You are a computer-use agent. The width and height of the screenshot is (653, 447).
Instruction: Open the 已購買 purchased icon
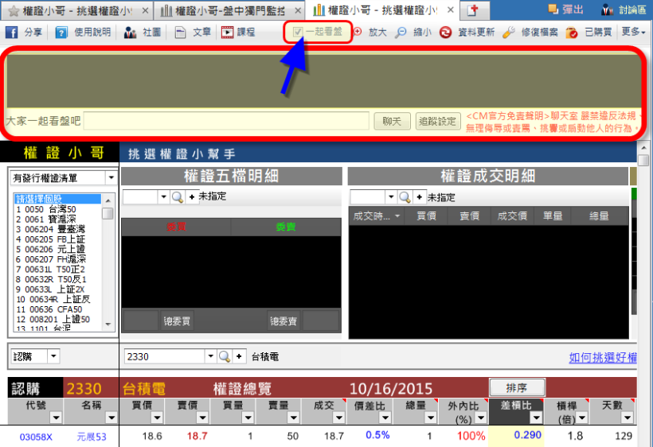572,32
